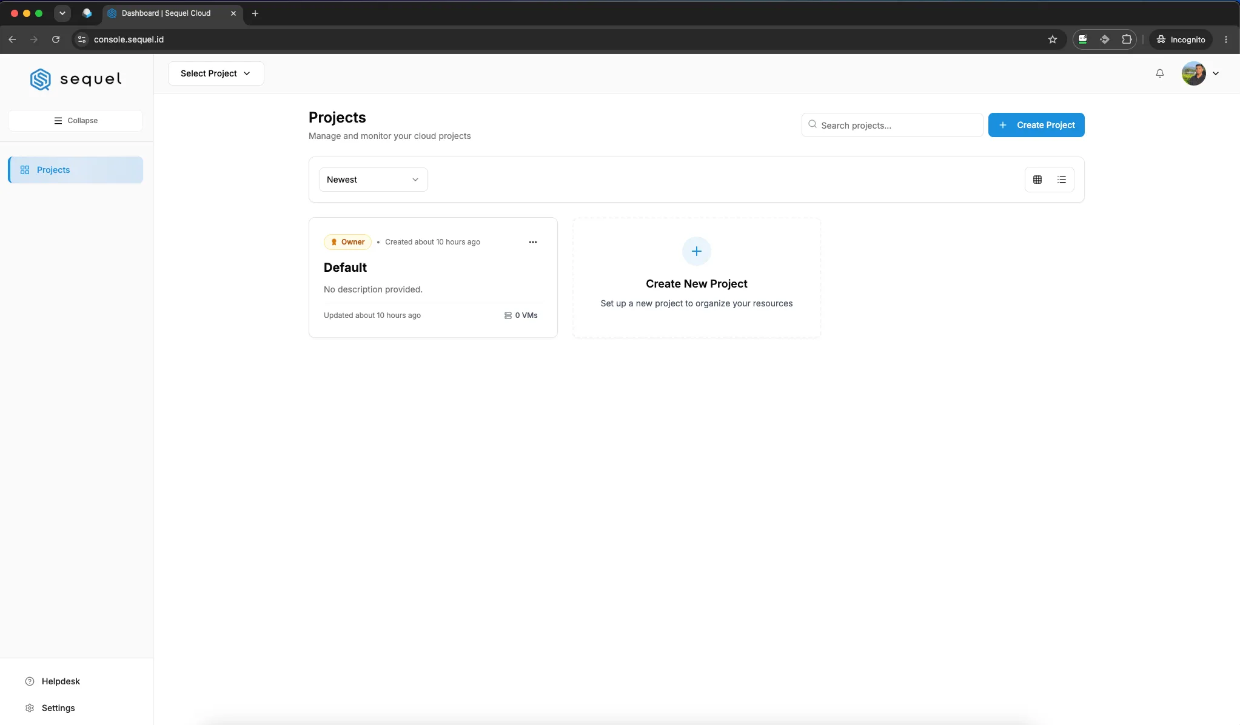The width and height of the screenshot is (1240, 725).
Task: Switch to list view layout
Action: 1062,180
